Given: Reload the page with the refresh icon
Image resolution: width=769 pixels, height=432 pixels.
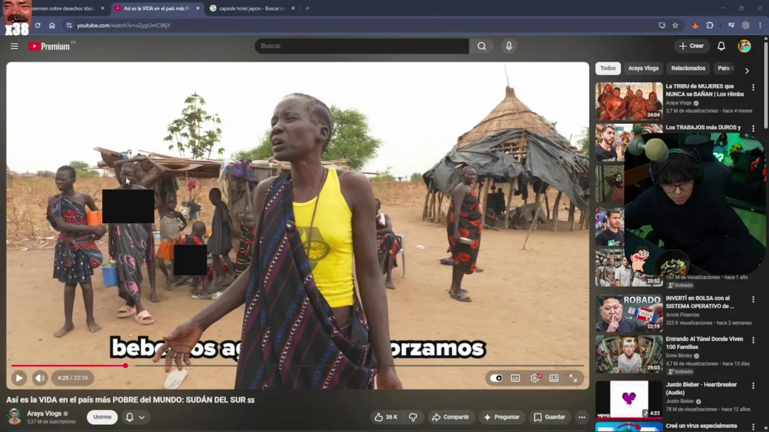Looking at the screenshot, I should coord(37,25).
